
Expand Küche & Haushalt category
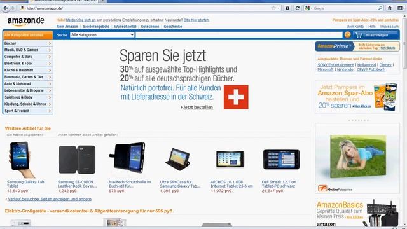click(x=28, y=70)
